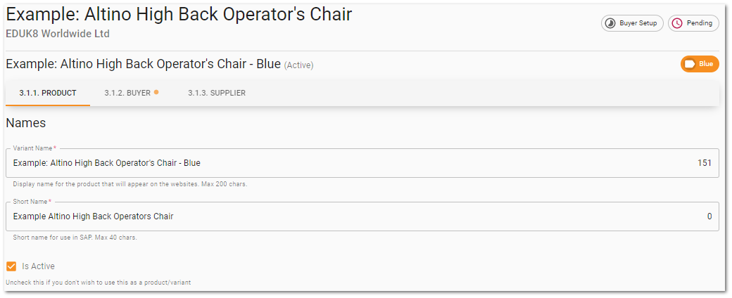
Task: Toggle the Is Active checkbox
Action: click(x=11, y=266)
